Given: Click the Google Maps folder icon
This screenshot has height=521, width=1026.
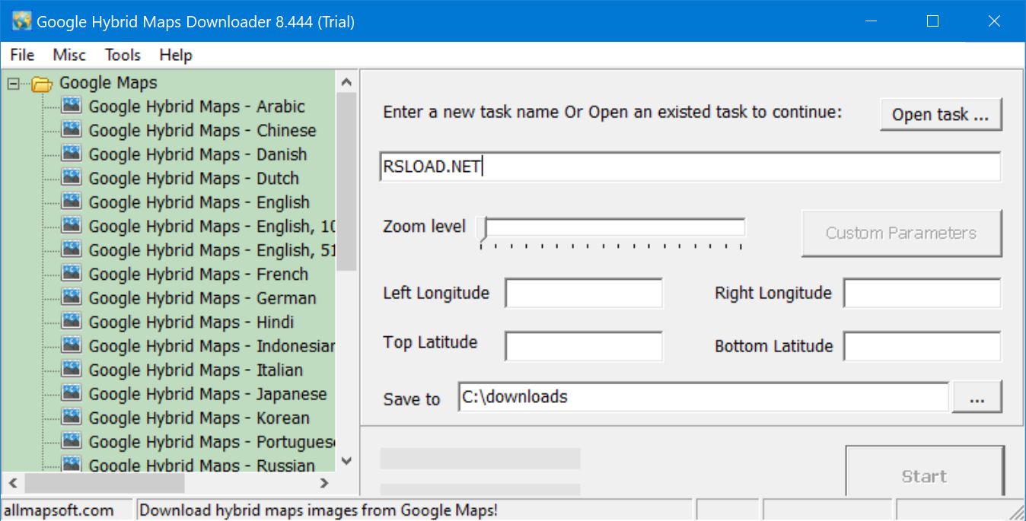Looking at the screenshot, I should click(42, 83).
